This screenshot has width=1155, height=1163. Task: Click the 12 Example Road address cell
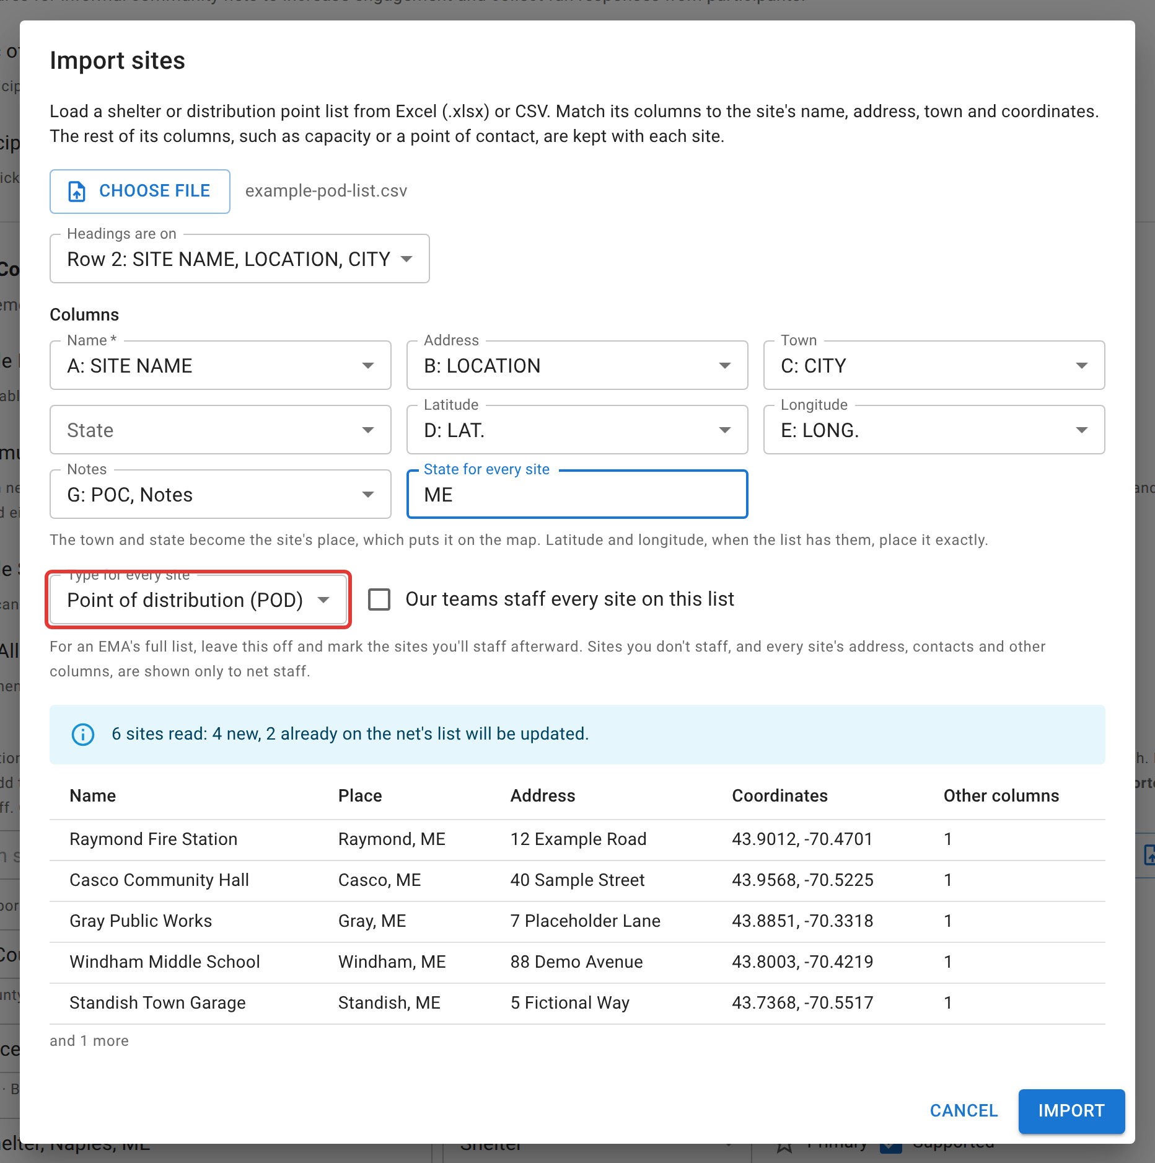point(579,839)
